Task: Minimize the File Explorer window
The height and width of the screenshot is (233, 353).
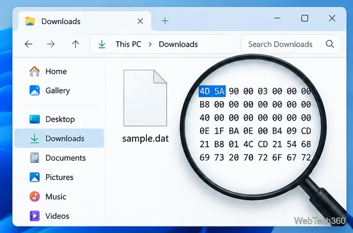Action: 277,18
